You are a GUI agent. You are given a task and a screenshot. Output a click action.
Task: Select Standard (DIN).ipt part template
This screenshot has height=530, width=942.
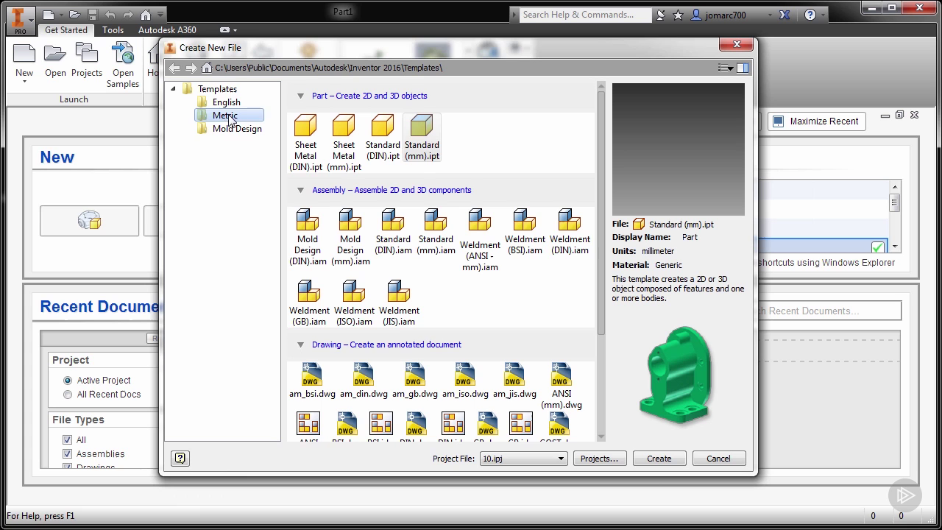[x=383, y=137]
